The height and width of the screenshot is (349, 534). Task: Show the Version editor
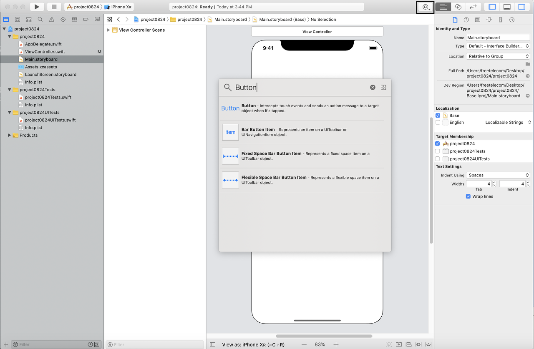point(473,7)
